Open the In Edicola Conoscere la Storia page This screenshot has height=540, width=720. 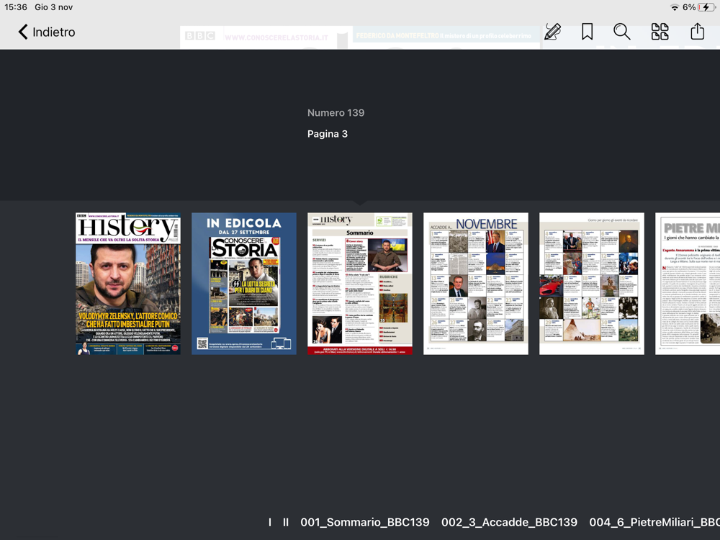[x=244, y=283]
